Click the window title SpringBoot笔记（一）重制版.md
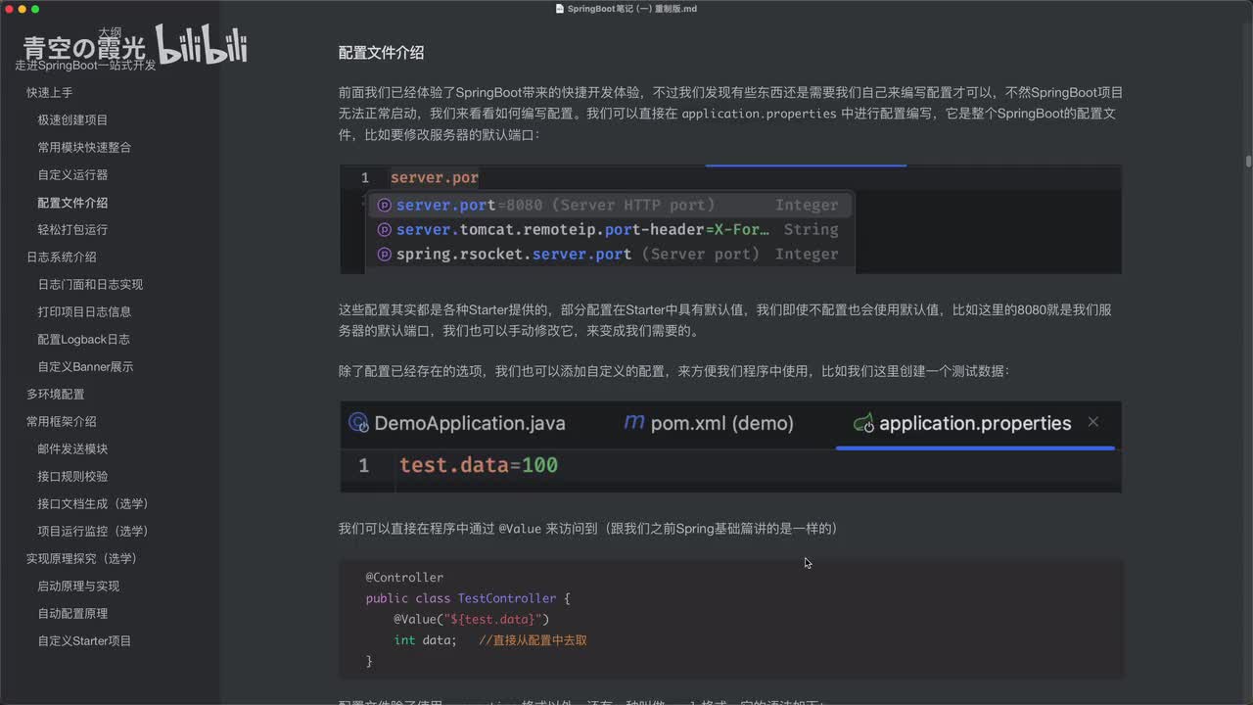 coord(632,9)
